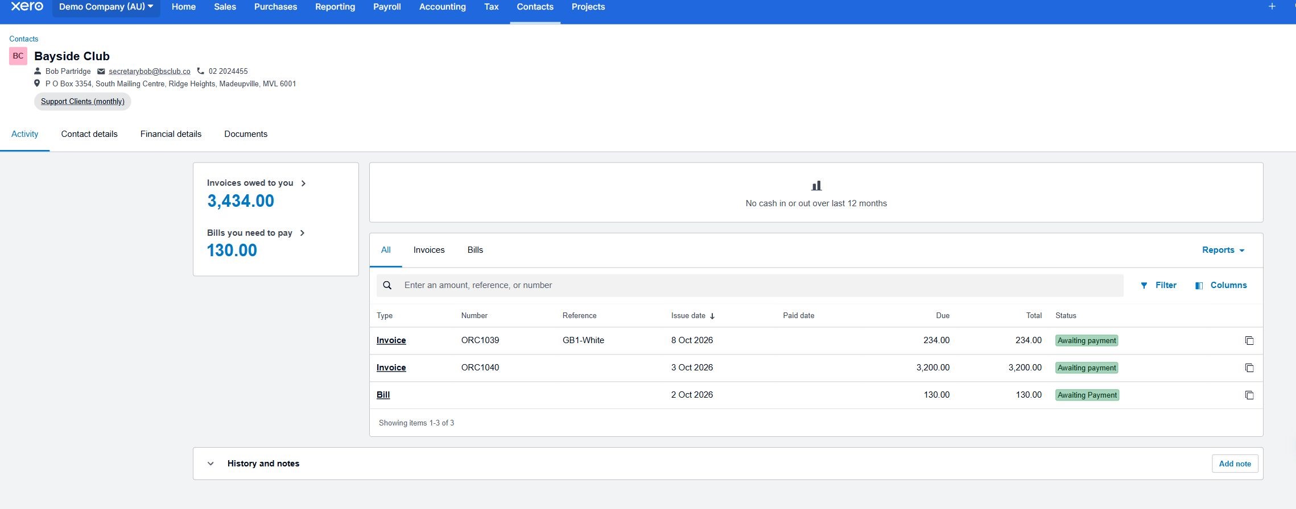Click Awaiting payment status for ORC1039
The image size is (1296, 509).
pos(1087,341)
